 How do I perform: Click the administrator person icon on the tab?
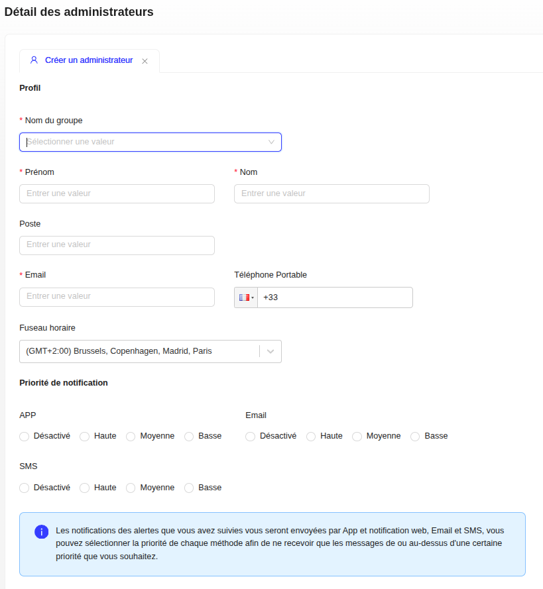[34, 60]
